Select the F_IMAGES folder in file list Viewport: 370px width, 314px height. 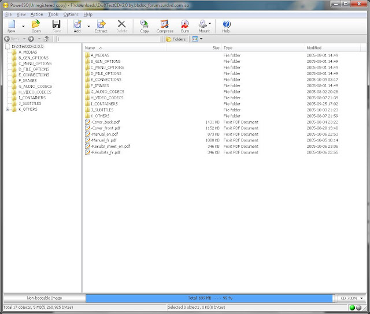click(100, 86)
